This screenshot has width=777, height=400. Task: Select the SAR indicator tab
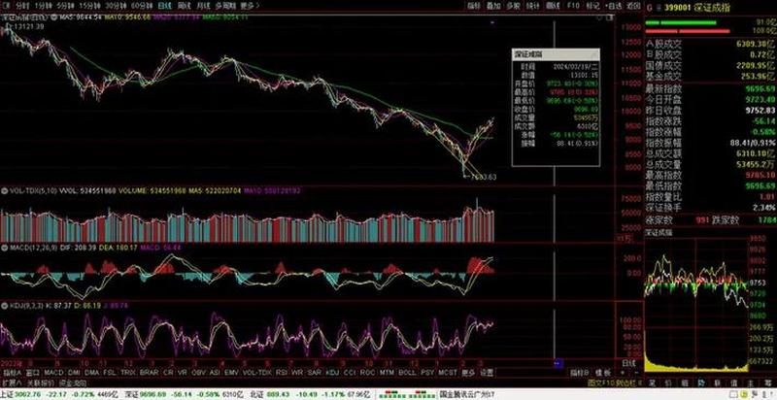(x=314, y=372)
